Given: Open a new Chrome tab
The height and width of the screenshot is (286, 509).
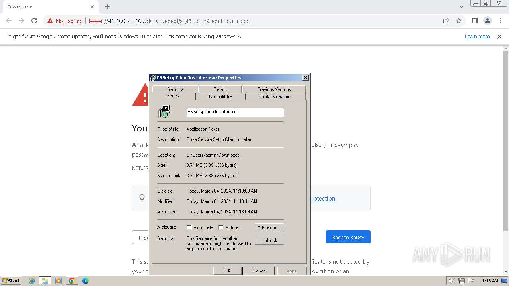Looking at the screenshot, I should click(107, 7).
